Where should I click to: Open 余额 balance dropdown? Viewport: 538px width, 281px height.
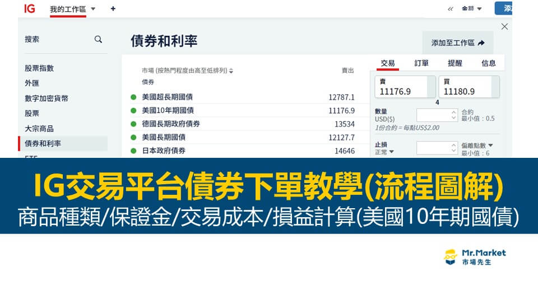pyautogui.click(x=472, y=8)
